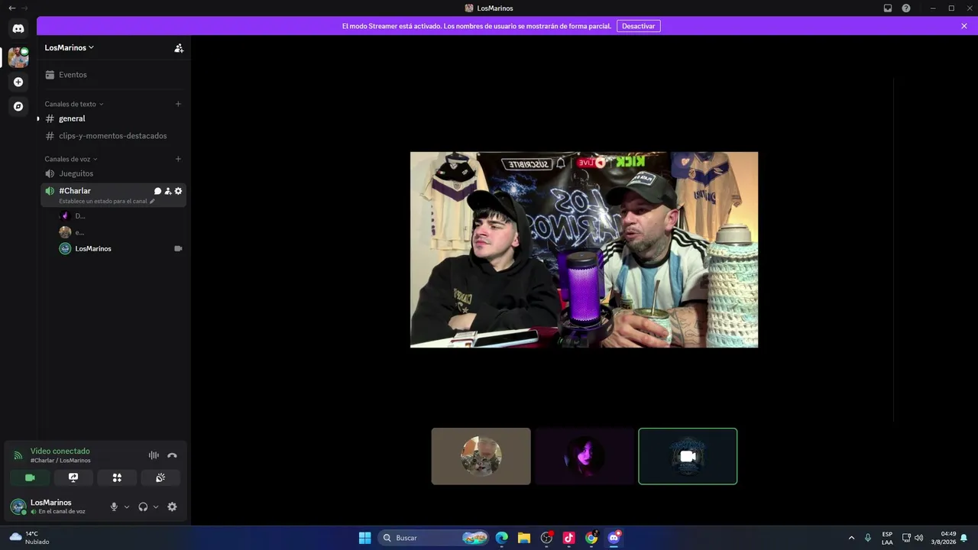Dismiss the Streamer mode banner
Screen dimensions: 978x550
[964, 26]
